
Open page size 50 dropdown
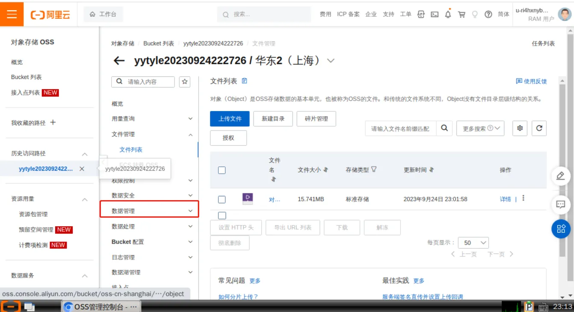[x=473, y=242]
